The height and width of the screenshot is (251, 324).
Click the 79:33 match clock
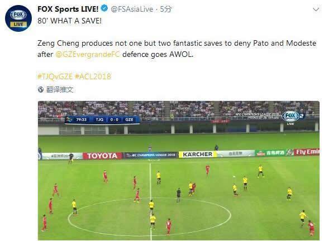81,119
